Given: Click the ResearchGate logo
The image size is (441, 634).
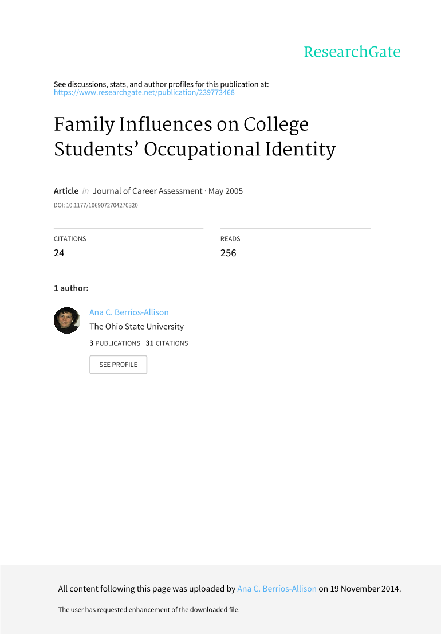Looking at the screenshot, I should tap(352, 52).
